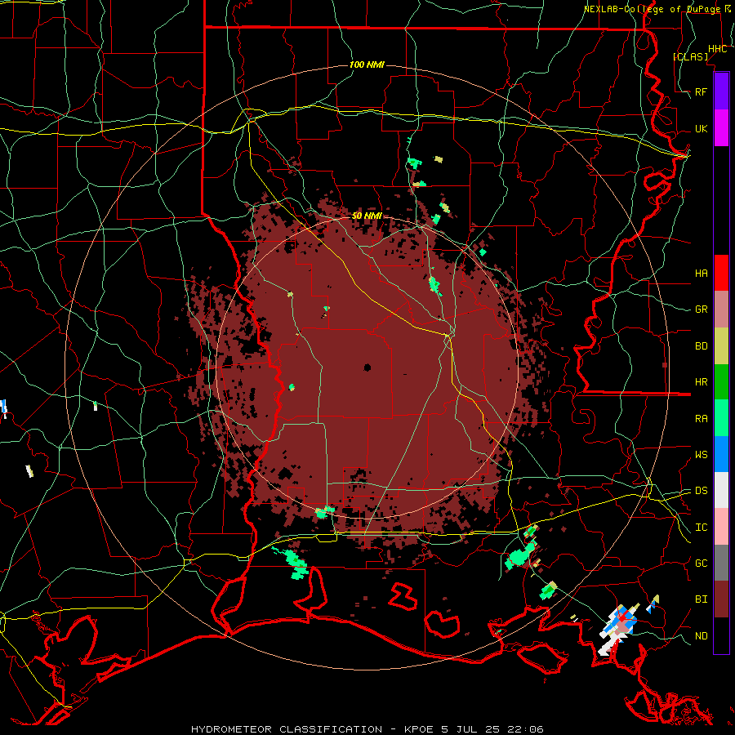Click the BI brown legend swatch

click(x=721, y=599)
